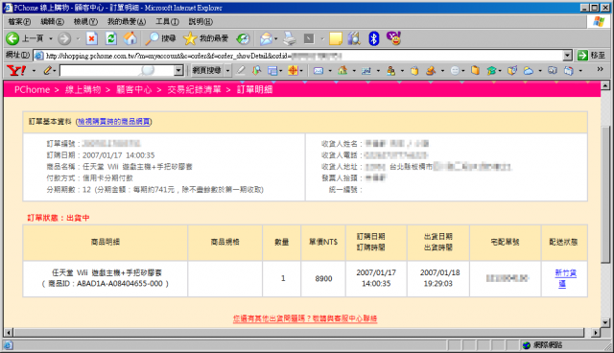Screen dimensions: 614x353
Task: Click the horizontal scrollbar left arrow
Action: pyautogui.click(x=9, y=333)
